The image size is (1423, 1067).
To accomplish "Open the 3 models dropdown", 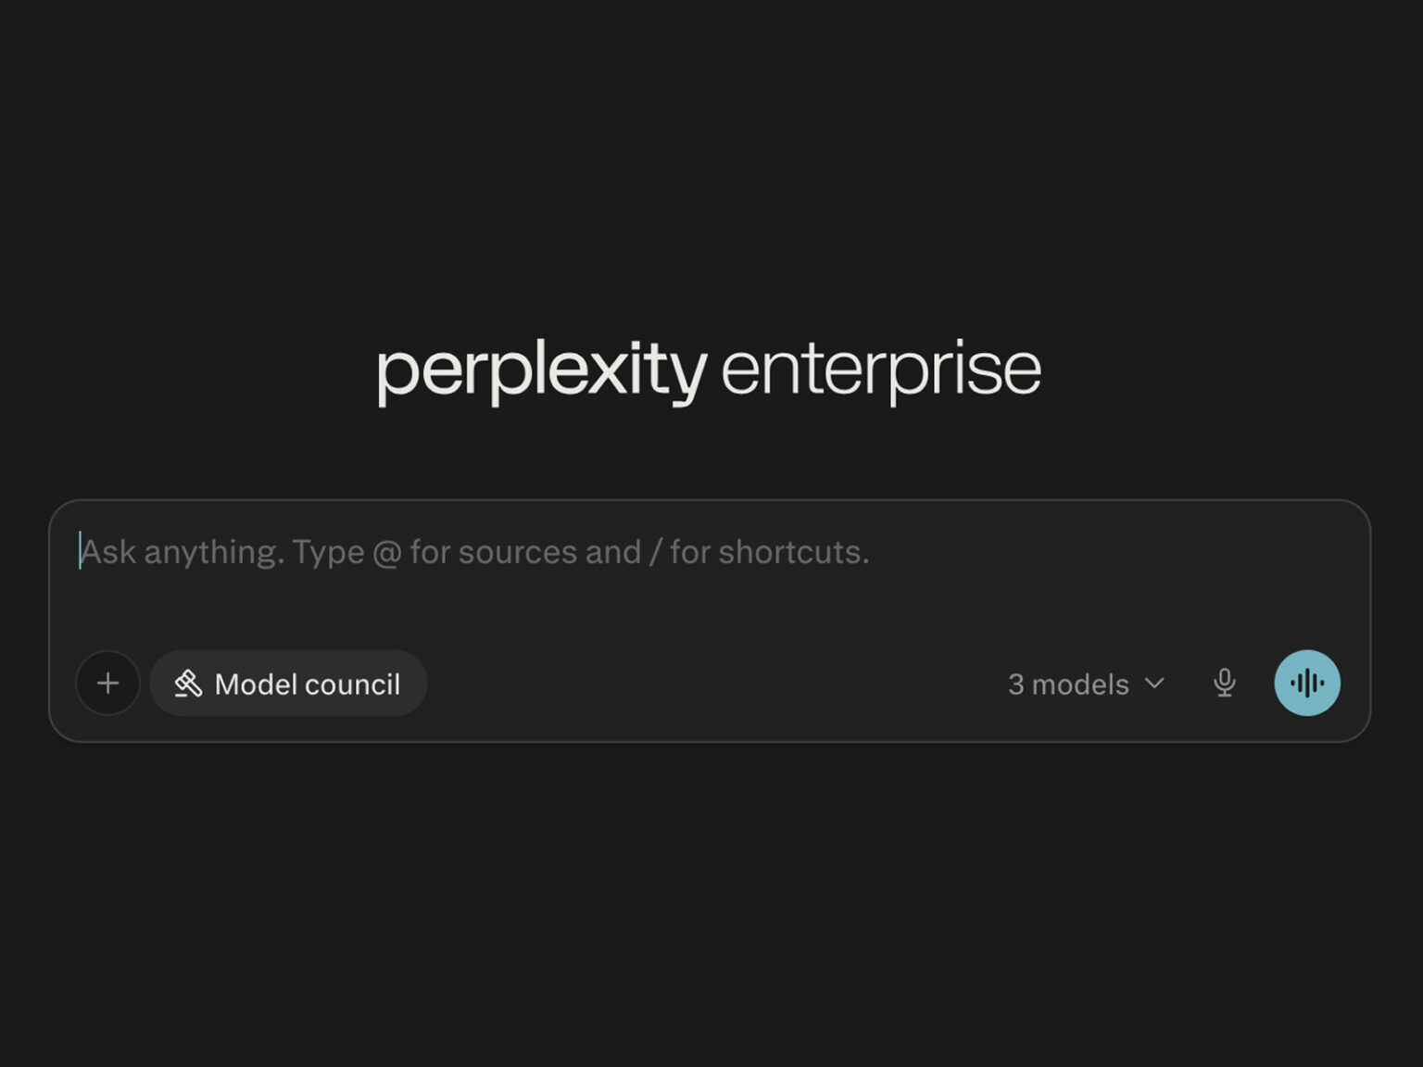I will coord(1086,684).
